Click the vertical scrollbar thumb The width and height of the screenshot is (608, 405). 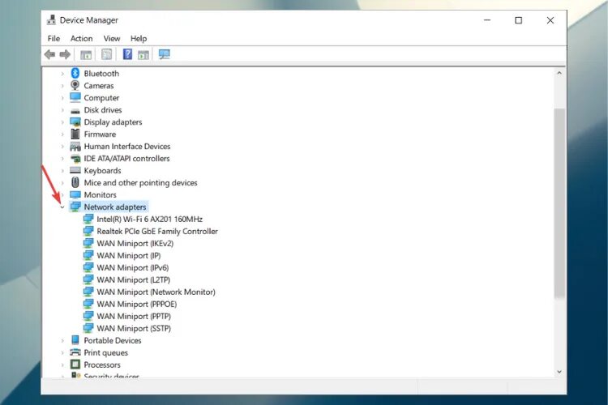559,203
